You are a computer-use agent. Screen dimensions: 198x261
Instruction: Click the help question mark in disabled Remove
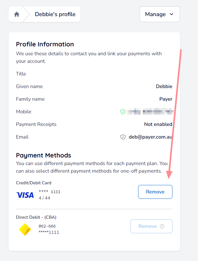162,226
